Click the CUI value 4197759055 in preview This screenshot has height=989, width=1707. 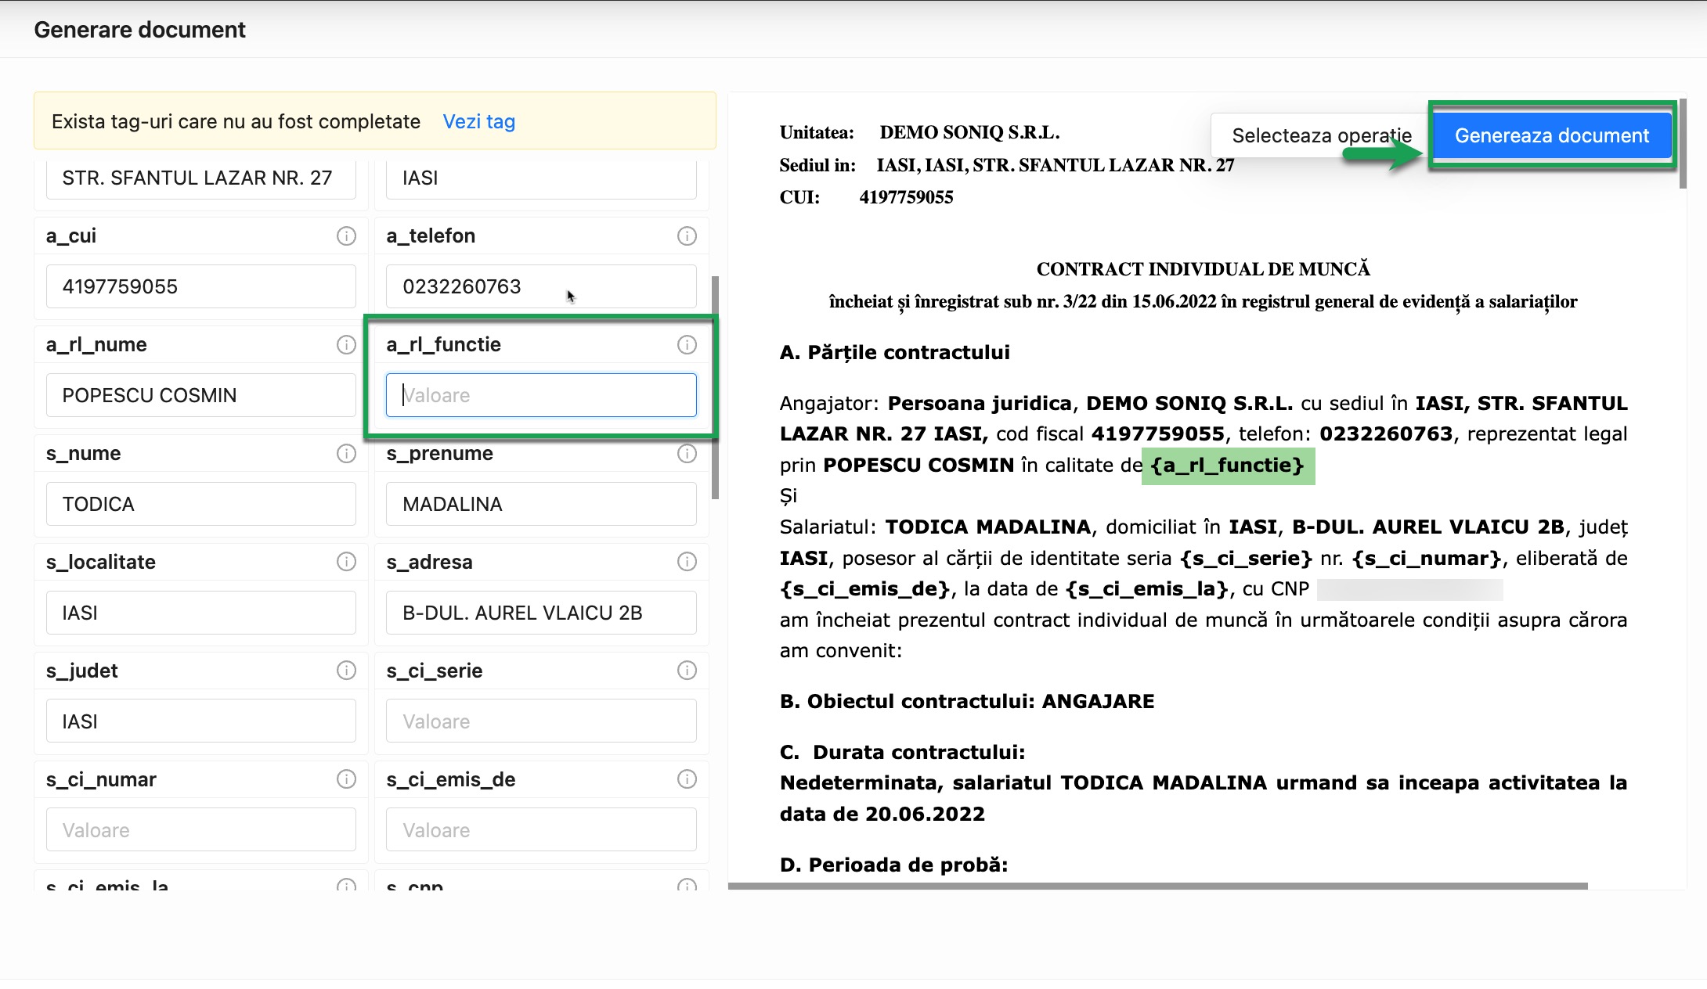coord(906,197)
